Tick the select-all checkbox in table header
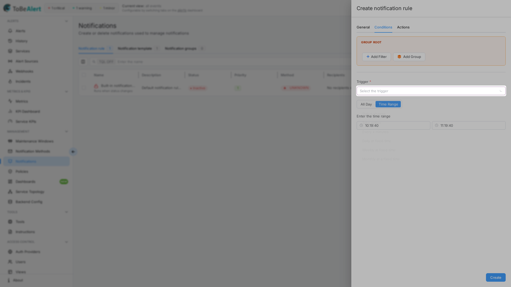Image resolution: width=511 pixels, height=287 pixels. pyautogui.click(x=84, y=75)
